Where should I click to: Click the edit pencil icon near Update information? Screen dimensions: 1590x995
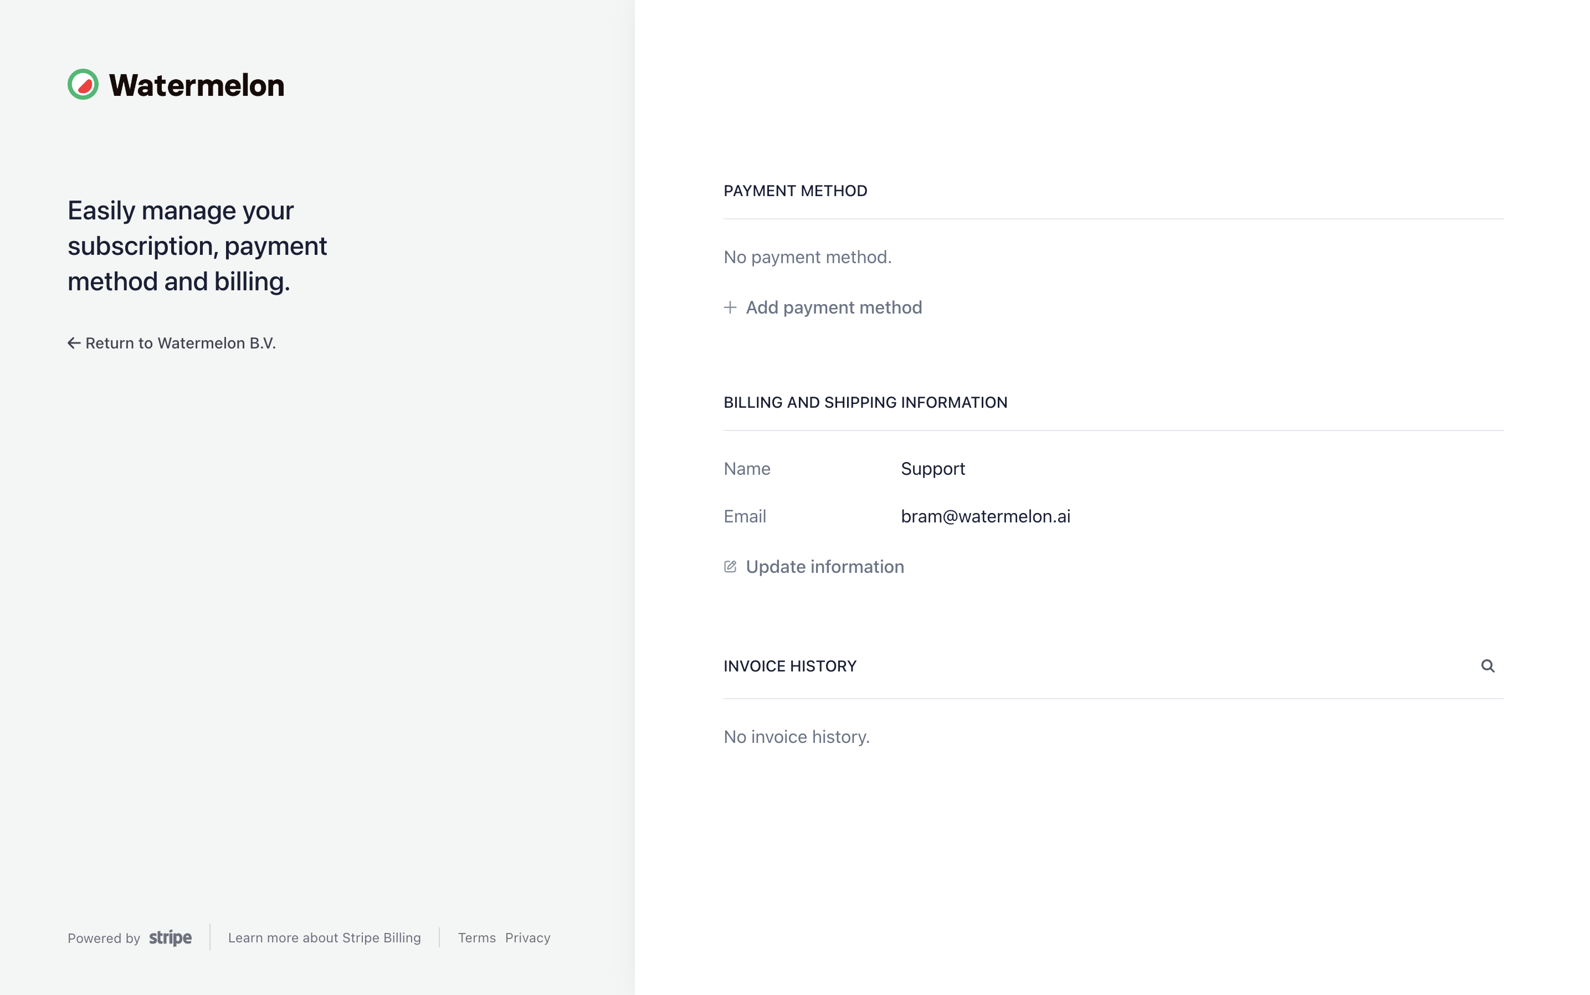[730, 567]
